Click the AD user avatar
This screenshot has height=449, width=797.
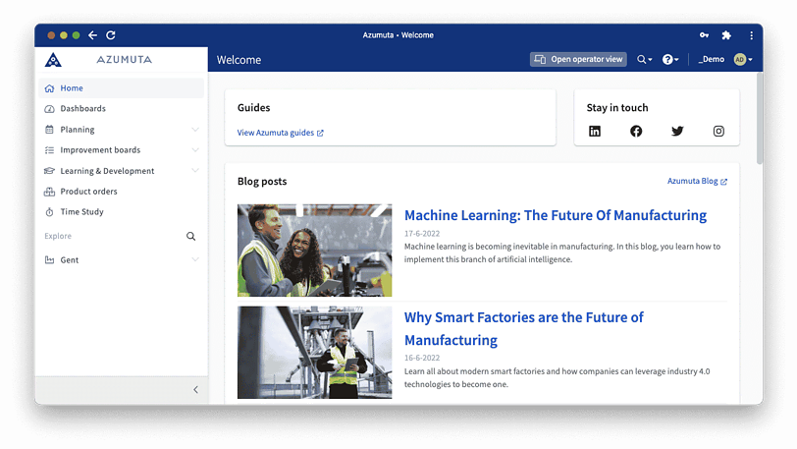coord(739,60)
